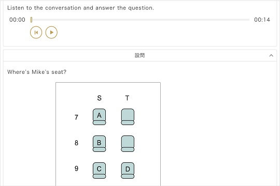
Task: Click the row number 9 label
Action: point(76,168)
